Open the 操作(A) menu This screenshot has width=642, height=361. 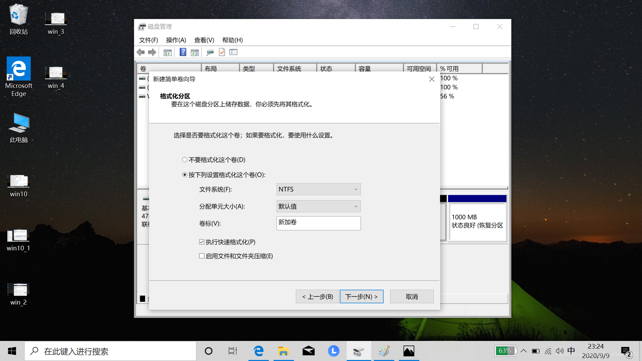[x=176, y=40]
